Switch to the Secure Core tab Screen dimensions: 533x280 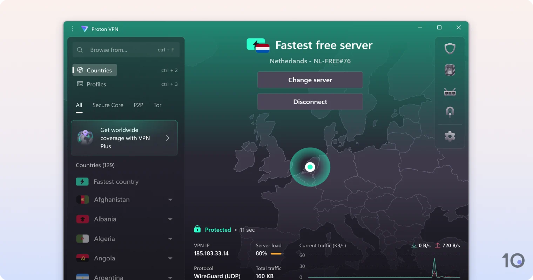(x=108, y=105)
